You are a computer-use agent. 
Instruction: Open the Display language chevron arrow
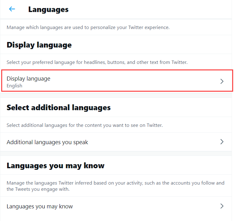coord(222,81)
